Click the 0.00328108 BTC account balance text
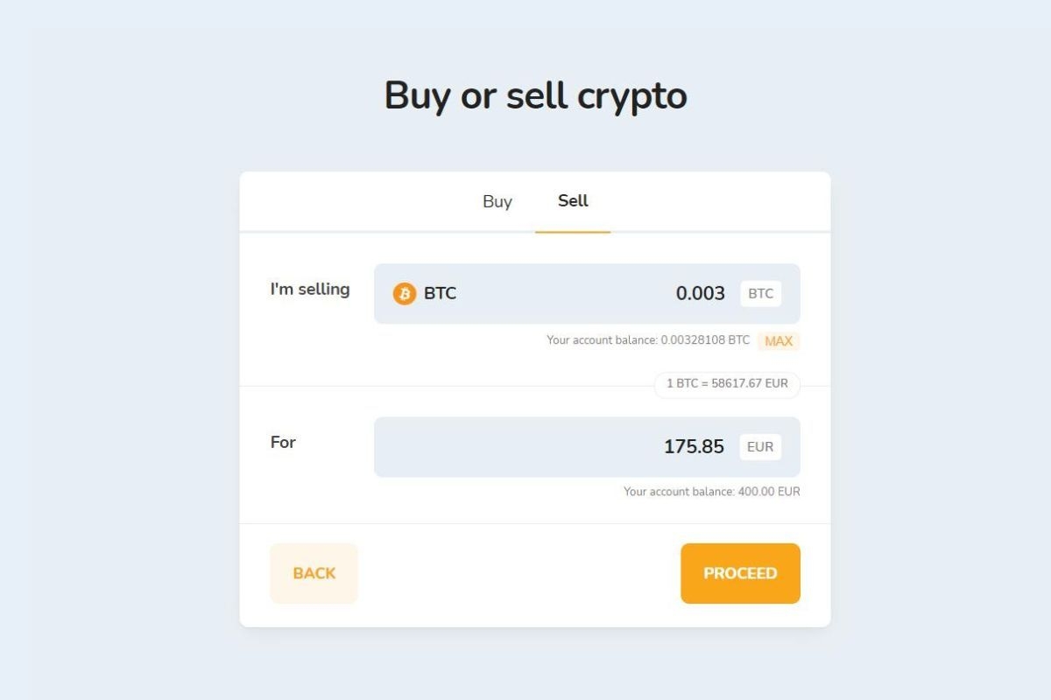The image size is (1051, 700). point(648,340)
